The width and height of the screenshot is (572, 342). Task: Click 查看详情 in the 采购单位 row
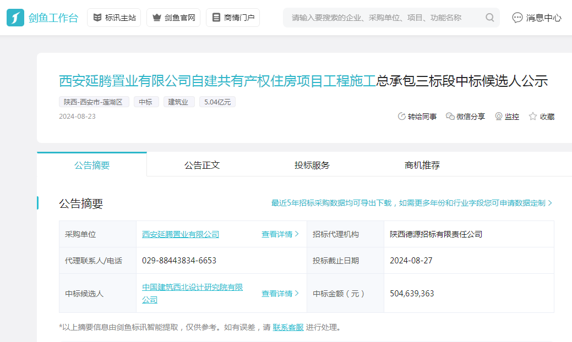click(x=280, y=234)
